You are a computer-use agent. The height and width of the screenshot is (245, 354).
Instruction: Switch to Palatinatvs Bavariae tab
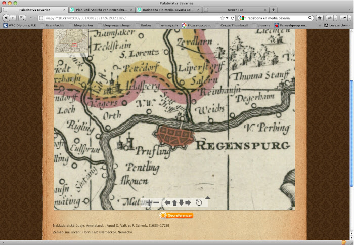(34, 10)
